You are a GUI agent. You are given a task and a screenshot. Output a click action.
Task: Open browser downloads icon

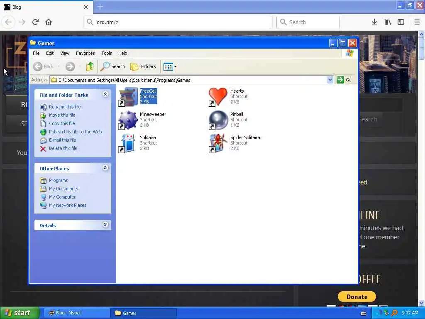coord(374,22)
